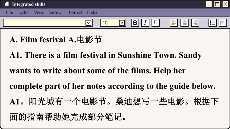Toggle italic formatting button
The height and width of the screenshot is (129, 230).
[145, 23]
